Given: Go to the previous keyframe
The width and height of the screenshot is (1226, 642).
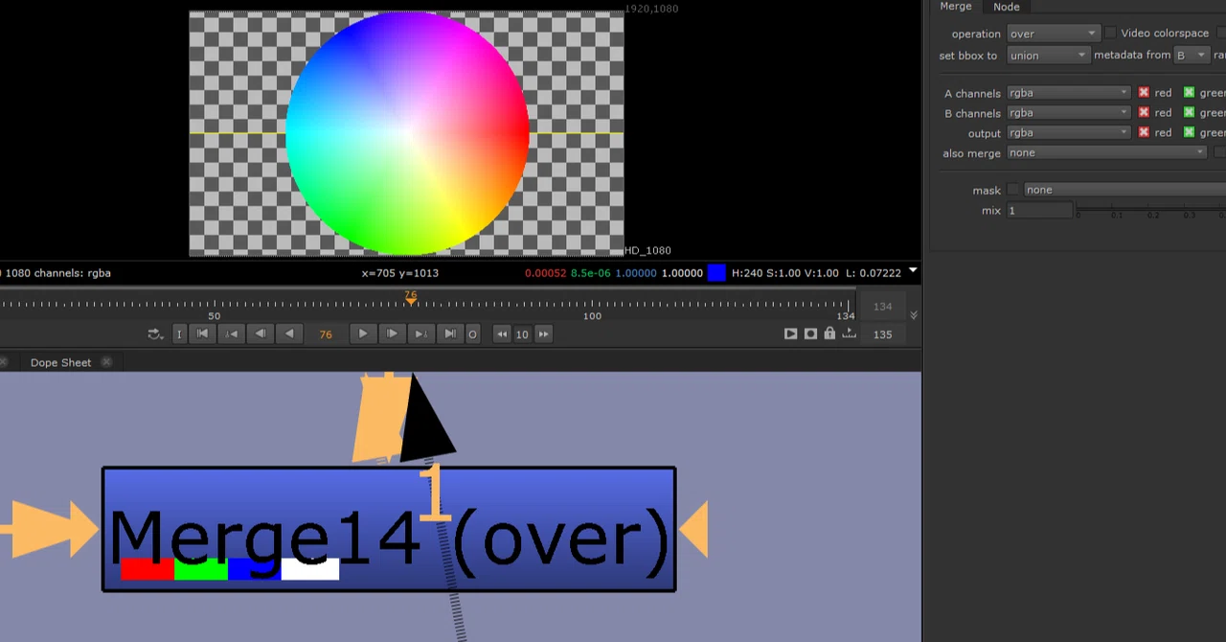Looking at the screenshot, I should (x=232, y=333).
